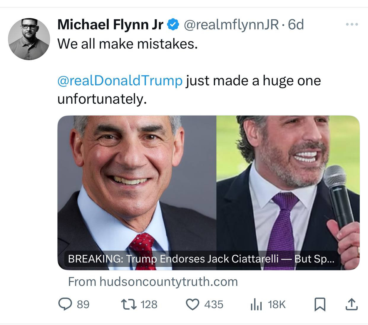Click the blue verified checkmark badge
368x325 pixels.
(173, 25)
